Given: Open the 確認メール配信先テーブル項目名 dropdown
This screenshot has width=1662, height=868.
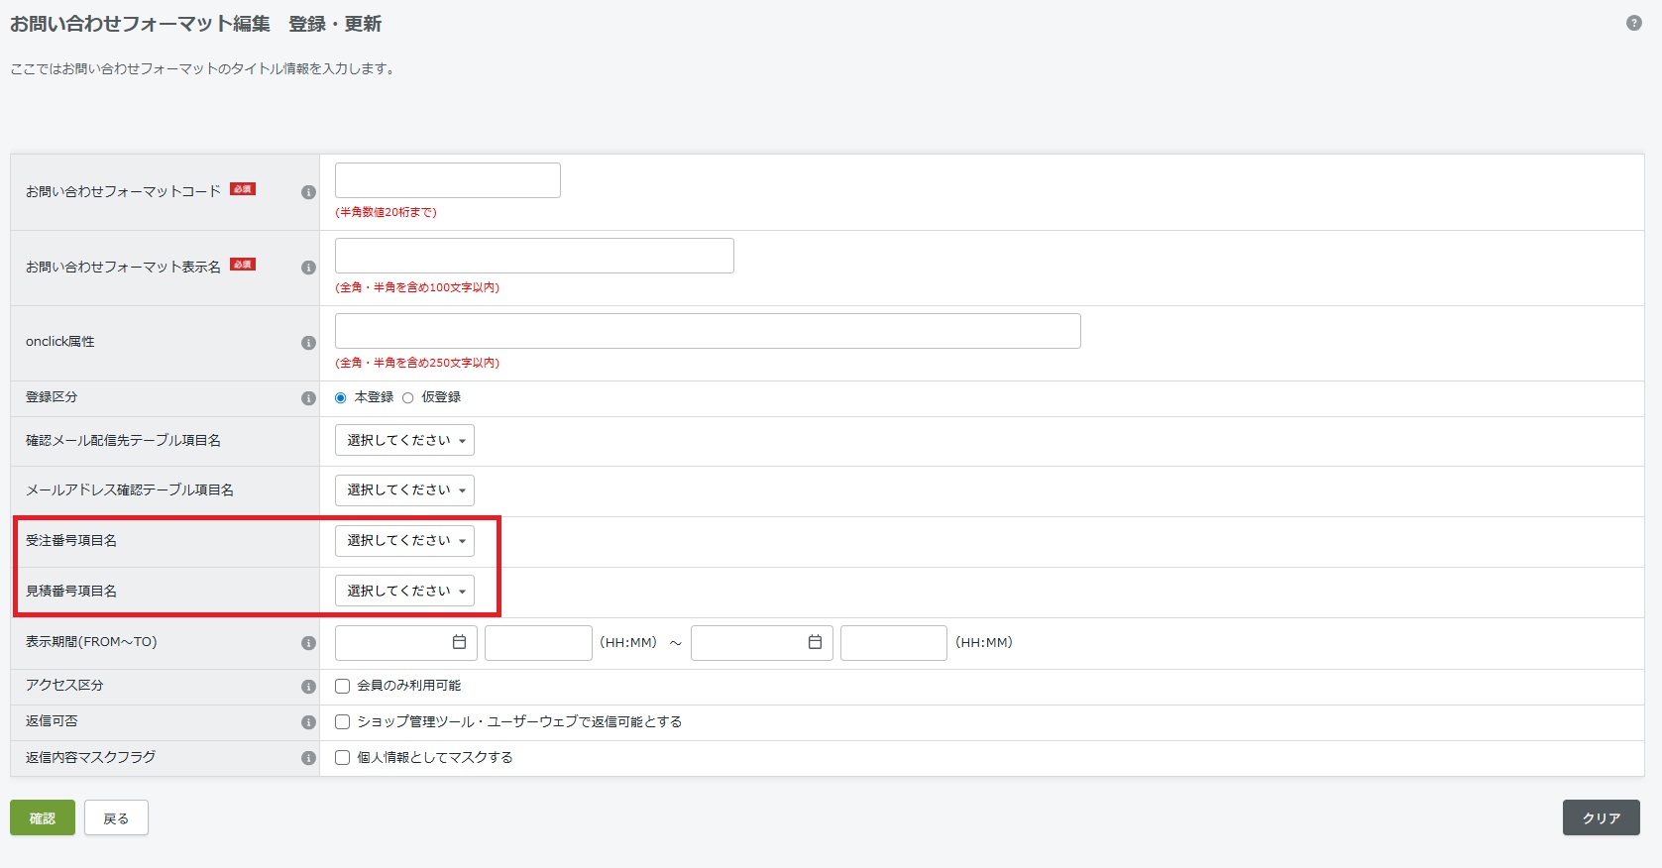Looking at the screenshot, I should point(404,441).
